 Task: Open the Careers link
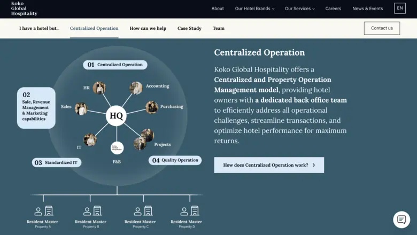333,9
